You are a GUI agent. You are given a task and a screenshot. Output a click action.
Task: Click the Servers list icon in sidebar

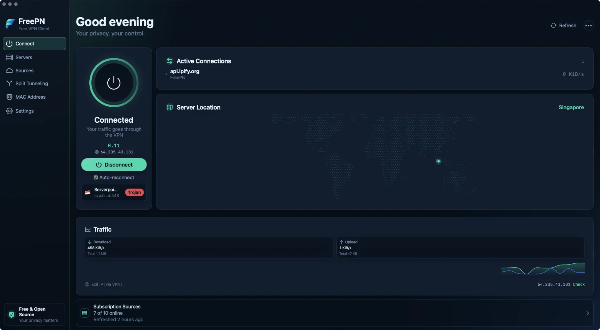[x=10, y=57]
